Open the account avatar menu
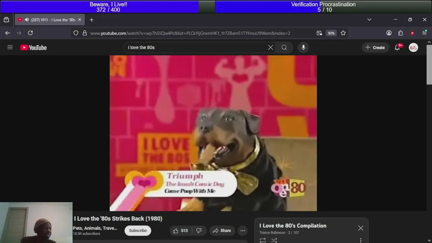 pyautogui.click(x=413, y=48)
